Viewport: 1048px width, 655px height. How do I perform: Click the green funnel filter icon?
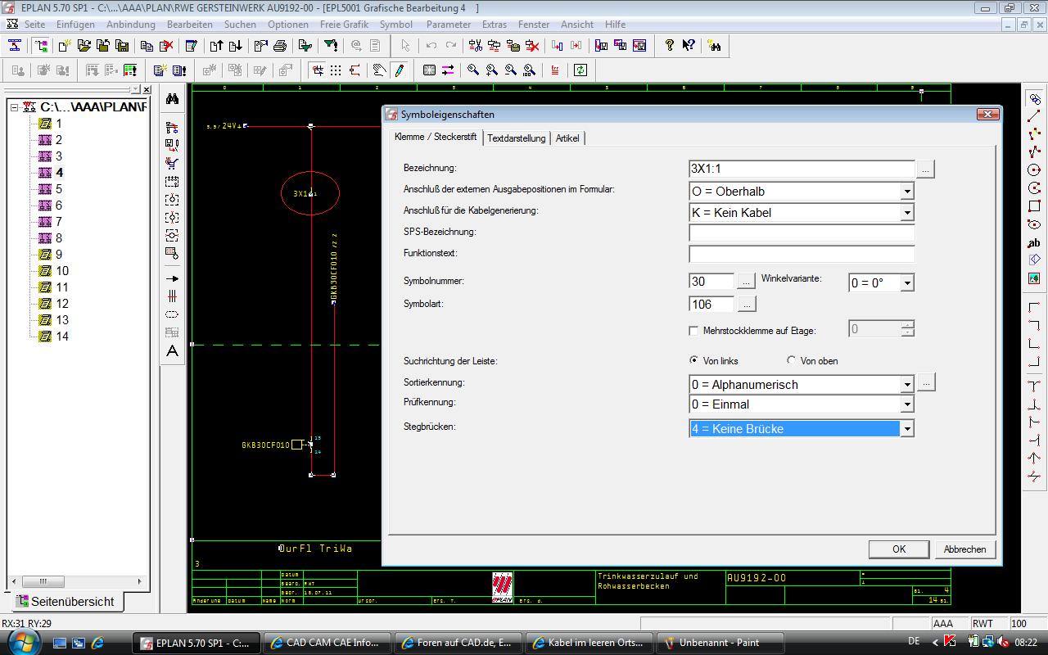click(330, 46)
